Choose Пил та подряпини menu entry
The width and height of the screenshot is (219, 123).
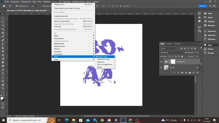pyautogui.click(x=105, y=65)
